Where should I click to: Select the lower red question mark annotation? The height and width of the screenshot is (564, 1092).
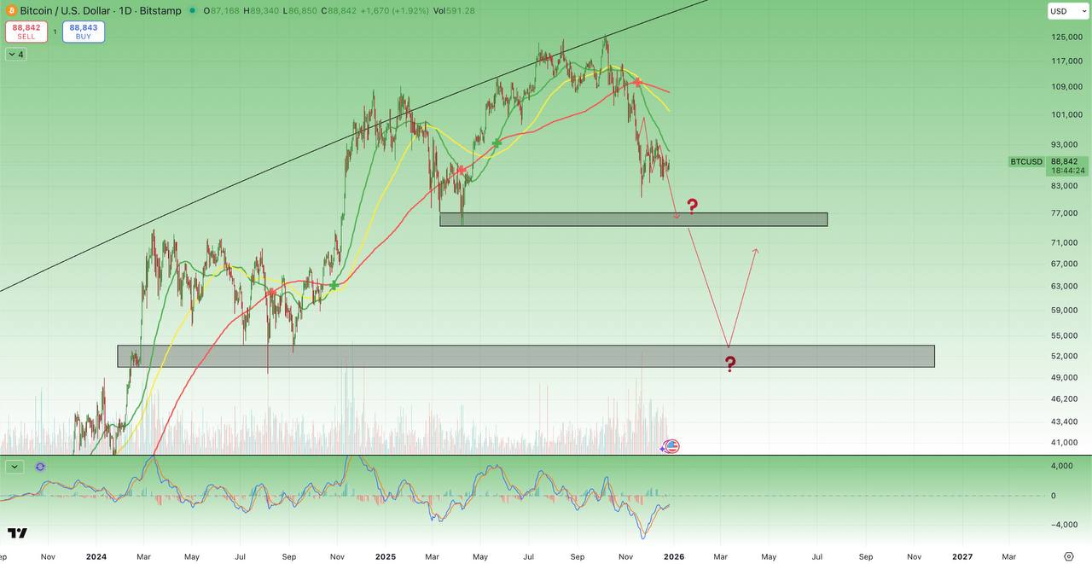[730, 364]
